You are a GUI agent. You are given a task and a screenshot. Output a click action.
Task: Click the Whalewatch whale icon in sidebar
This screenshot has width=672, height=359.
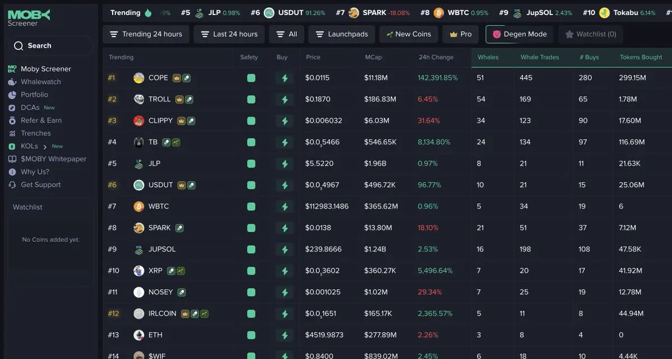pyautogui.click(x=12, y=82)
